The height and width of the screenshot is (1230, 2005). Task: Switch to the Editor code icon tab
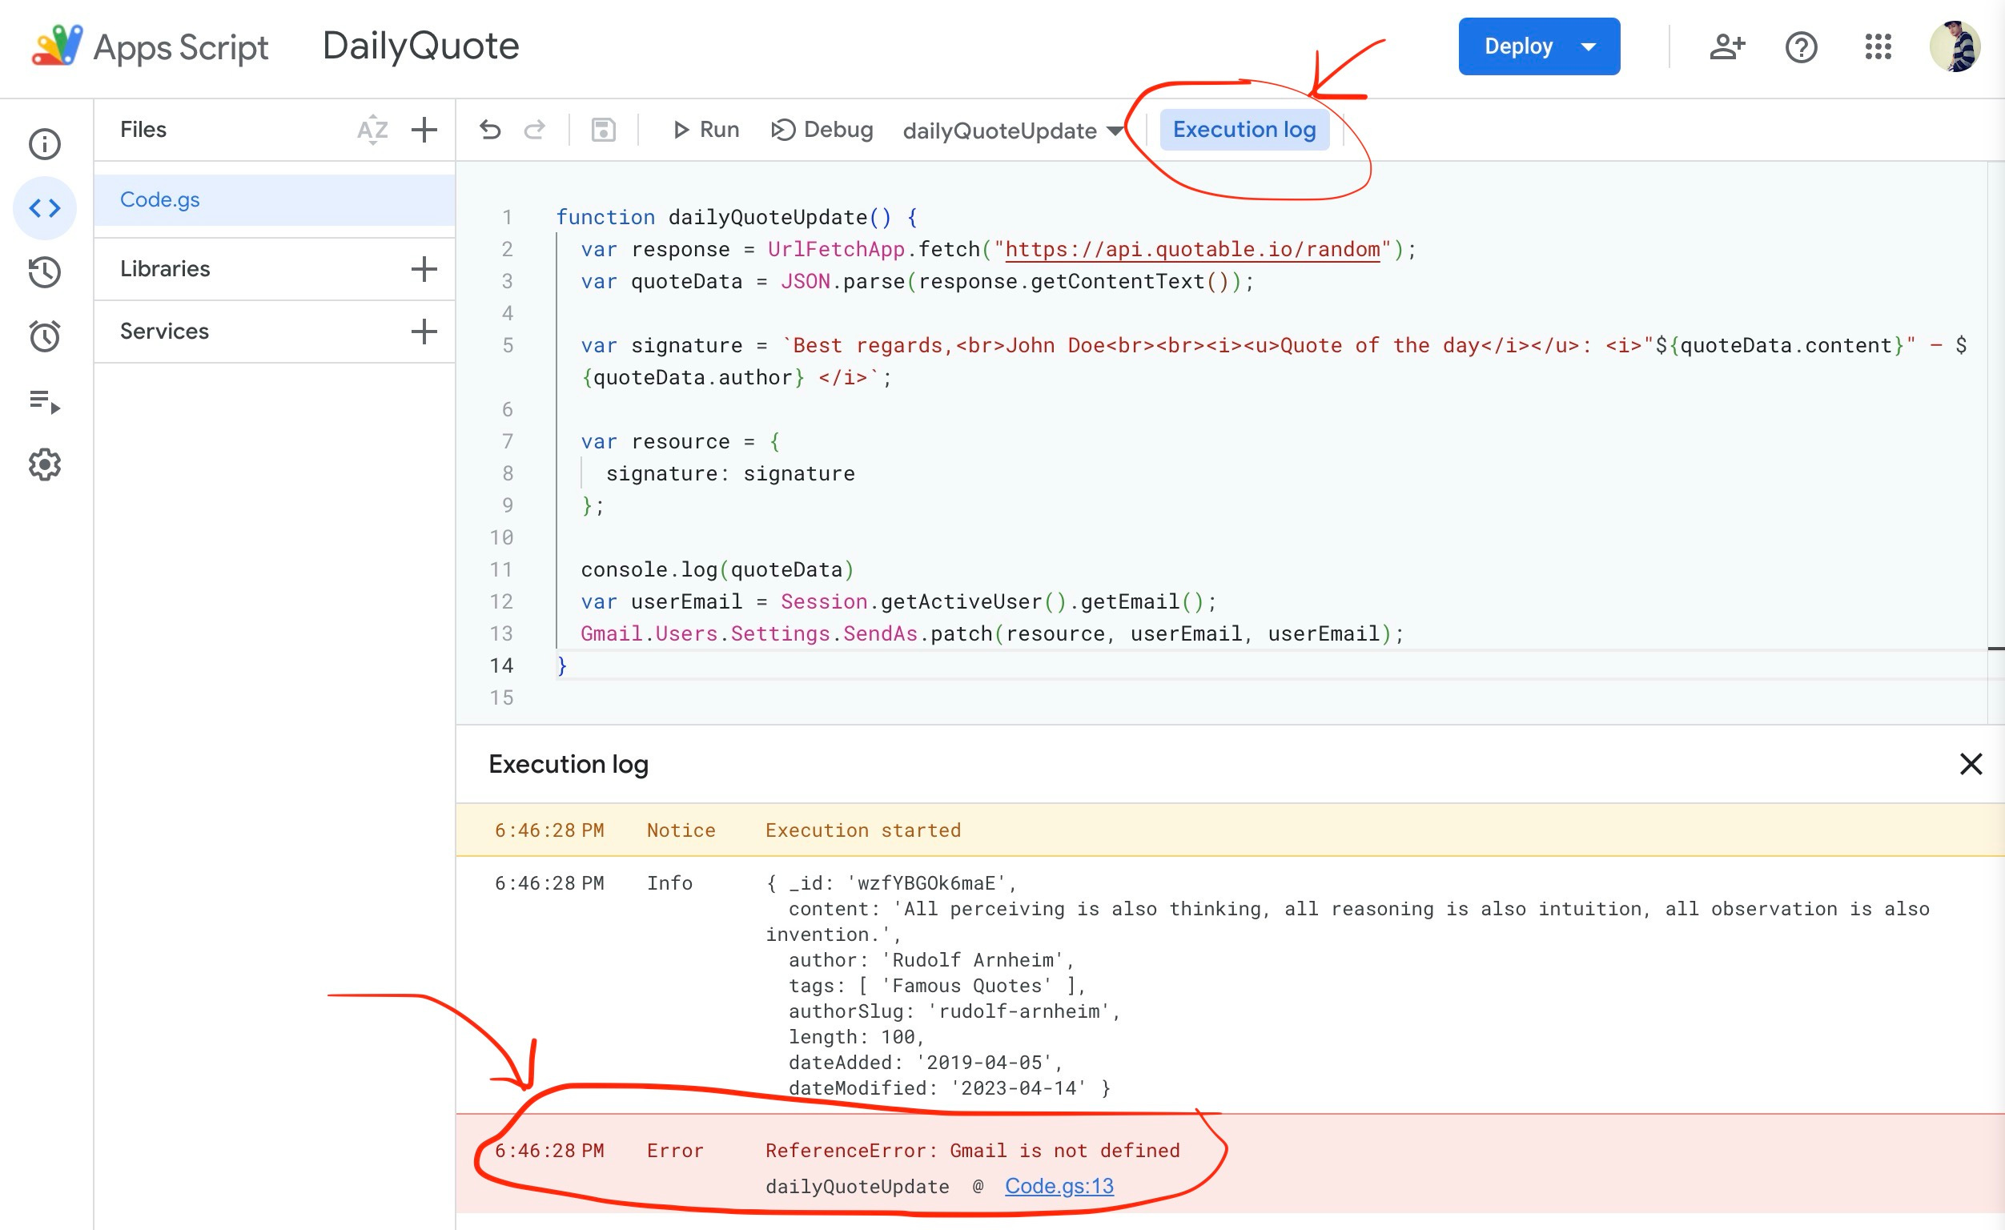coord(45,208)
